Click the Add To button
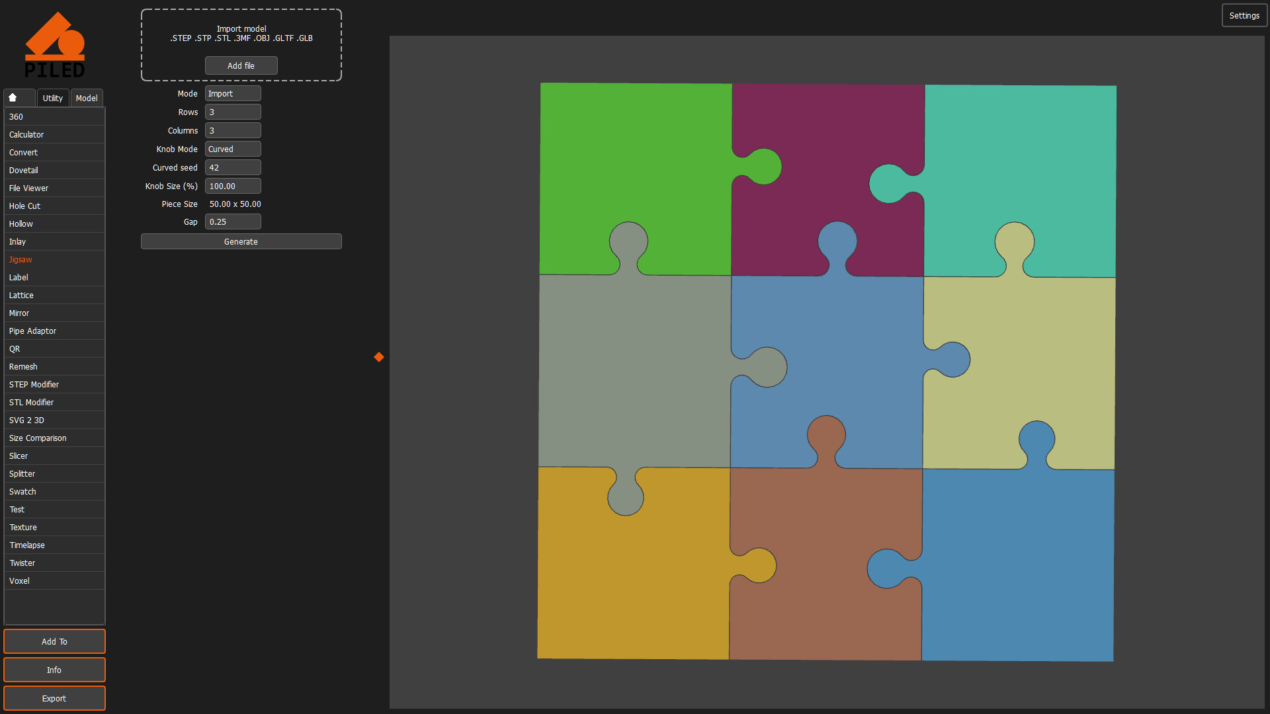The height and width of the screenshot is (714, 1270). [x=54, y=642]
